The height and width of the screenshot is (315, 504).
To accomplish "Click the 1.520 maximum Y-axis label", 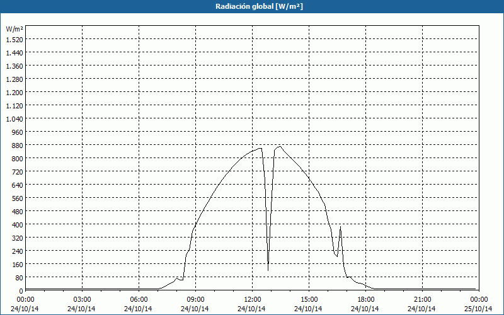I will 14,40.
